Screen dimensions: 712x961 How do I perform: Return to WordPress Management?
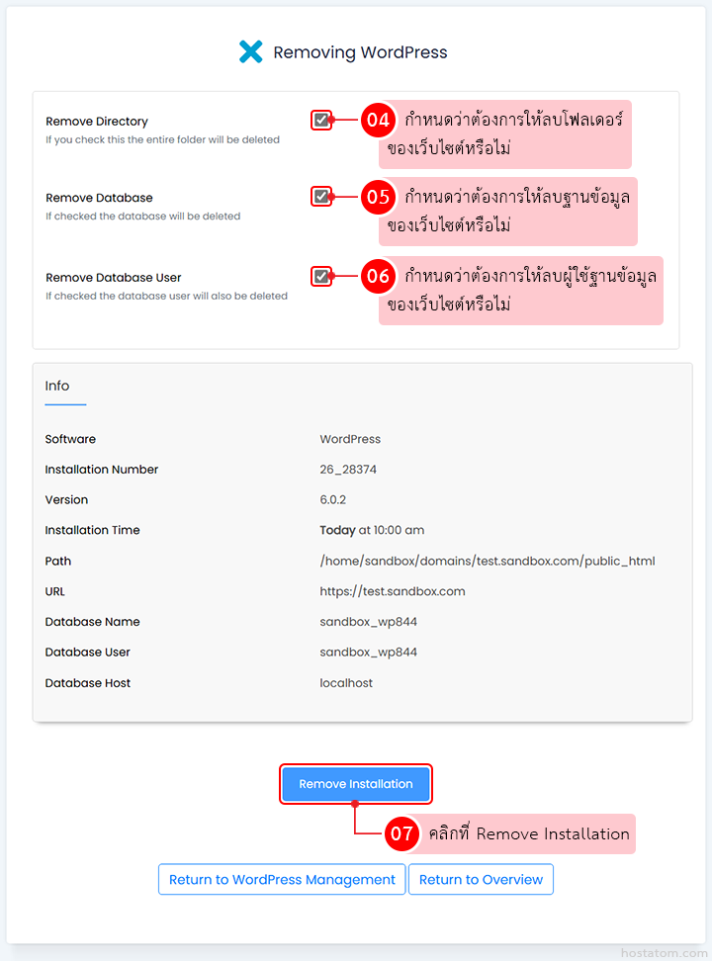pos(282,880)
